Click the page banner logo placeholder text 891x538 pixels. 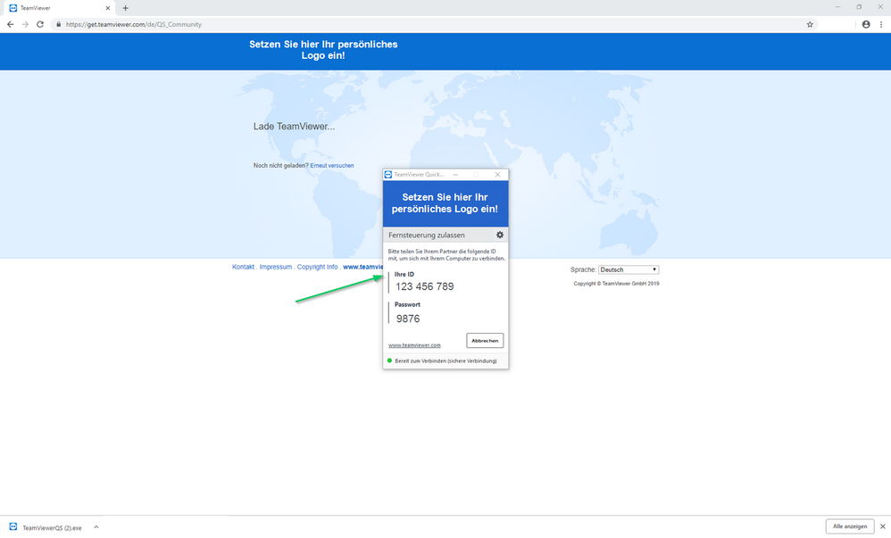click(x=323, y=50)
